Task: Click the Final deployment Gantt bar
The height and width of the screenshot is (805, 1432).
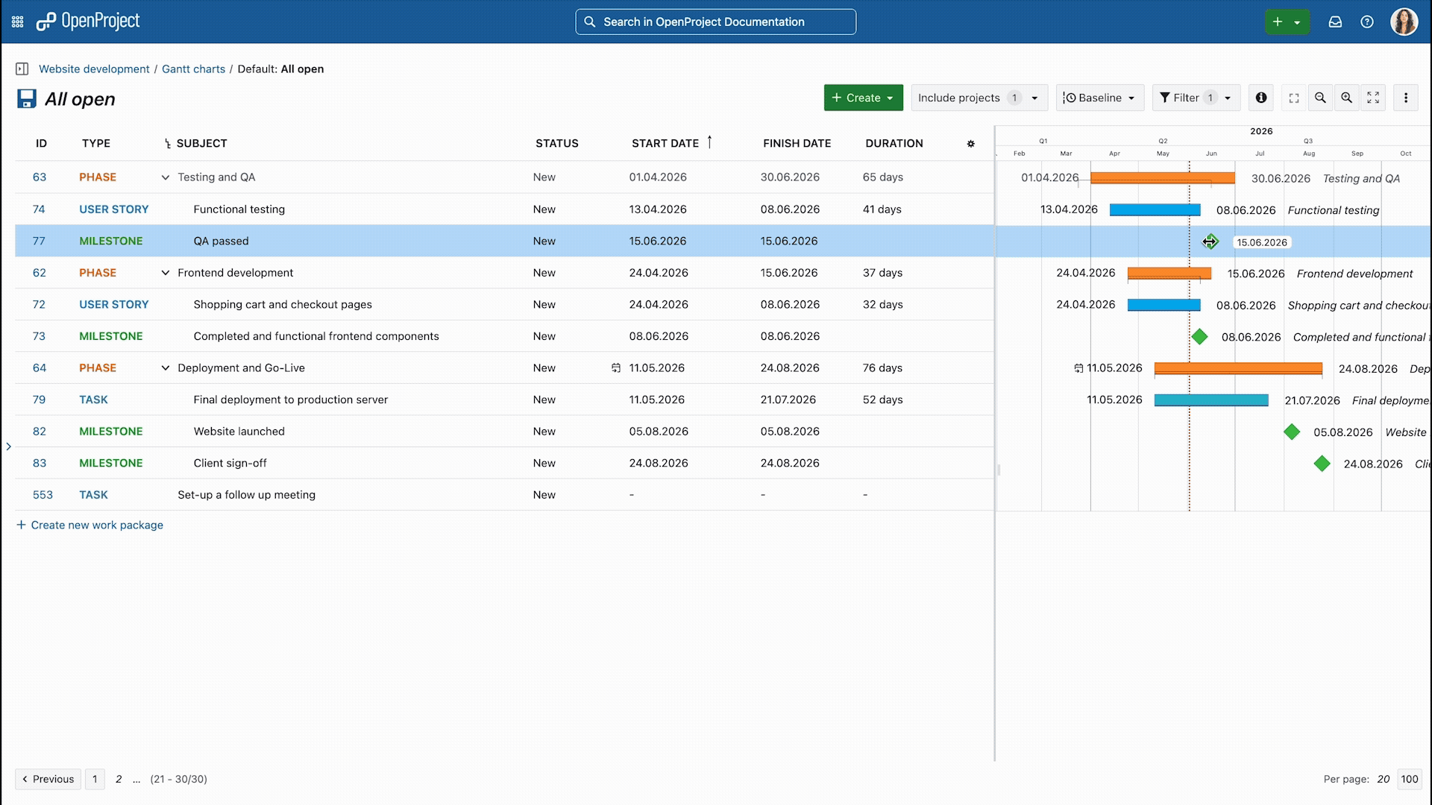Action: 1211,400
